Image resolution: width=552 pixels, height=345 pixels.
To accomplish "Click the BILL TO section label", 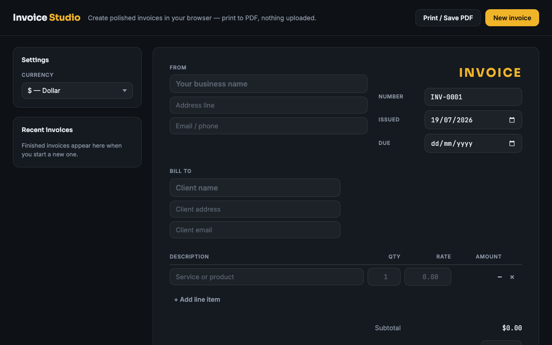I will [x=180, y=171].
